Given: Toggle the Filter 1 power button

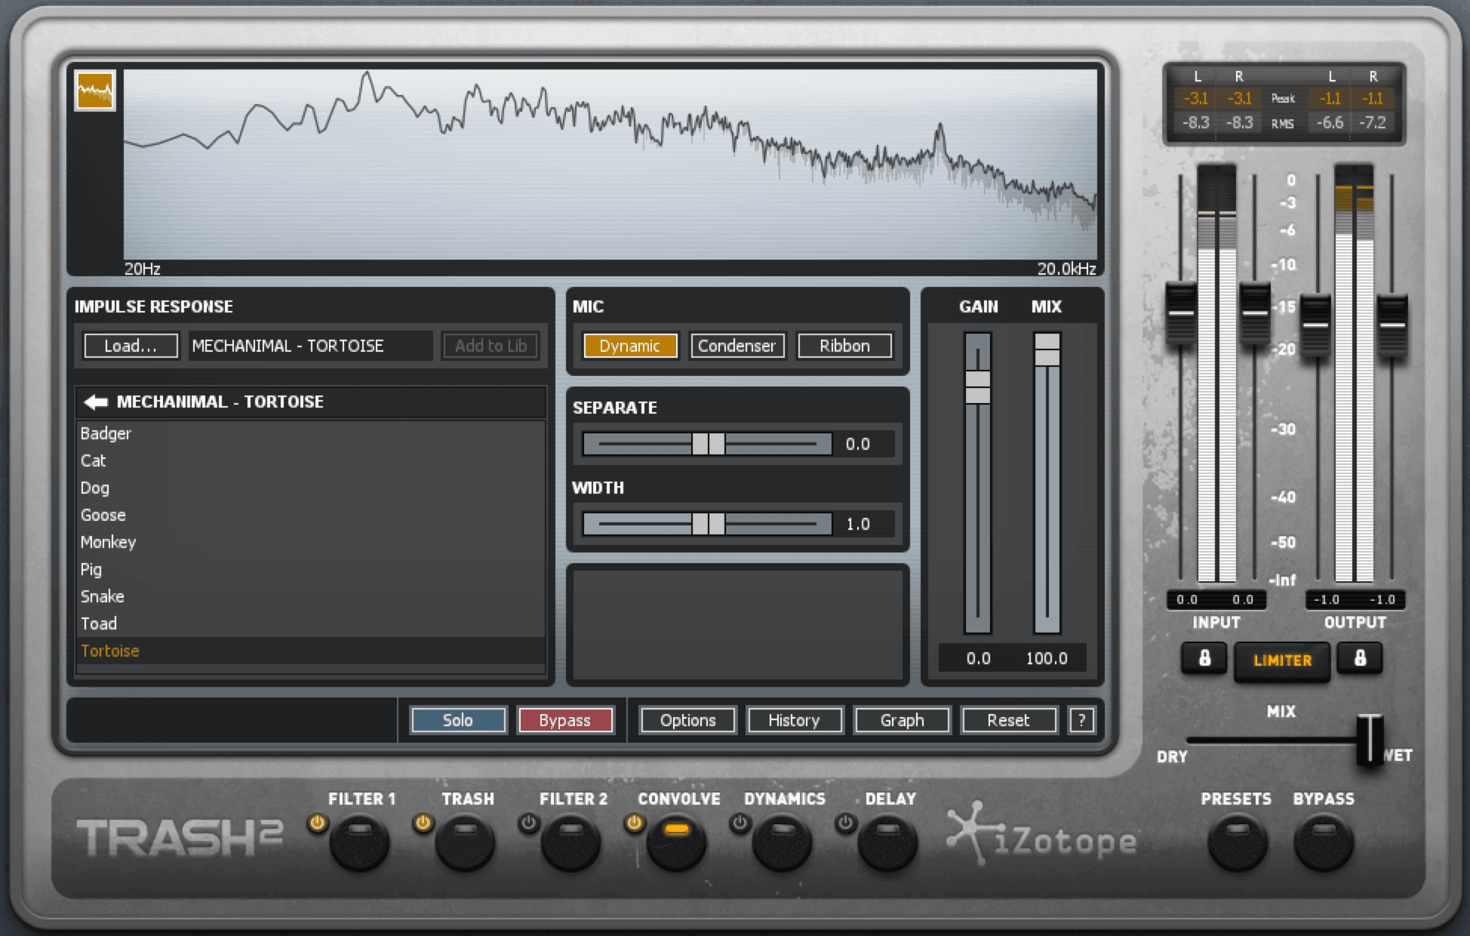Looking at the screenshot, I should [318, 823].
